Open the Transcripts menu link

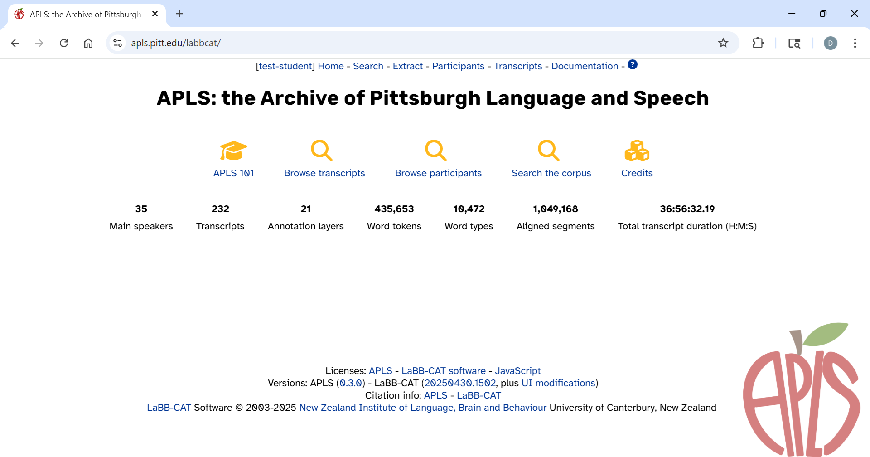[x=518, y=66]
